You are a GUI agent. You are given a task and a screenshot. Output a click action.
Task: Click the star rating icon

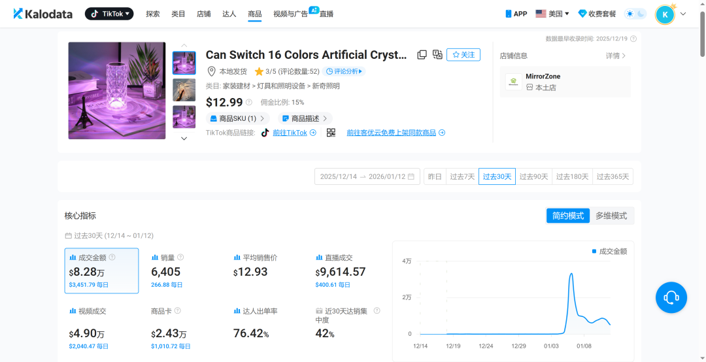(x=259, y=71)
